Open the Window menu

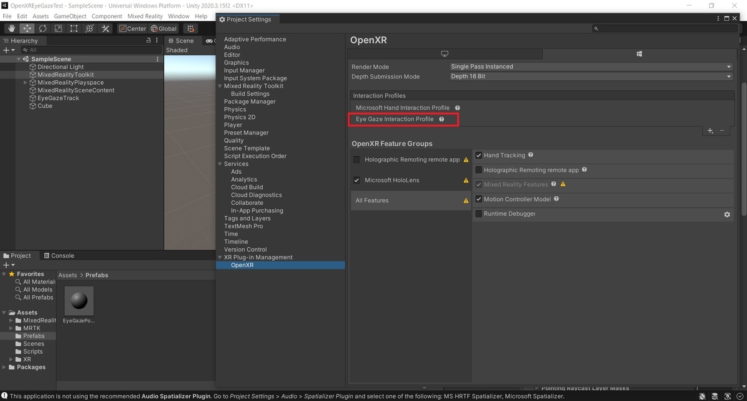point(179,16)
